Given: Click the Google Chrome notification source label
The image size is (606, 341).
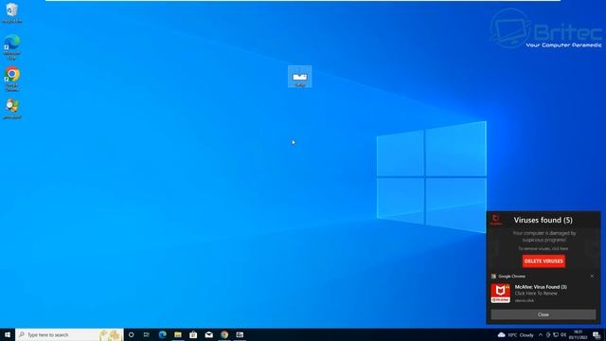Looking at the screenshot, I should coord(511,276).
